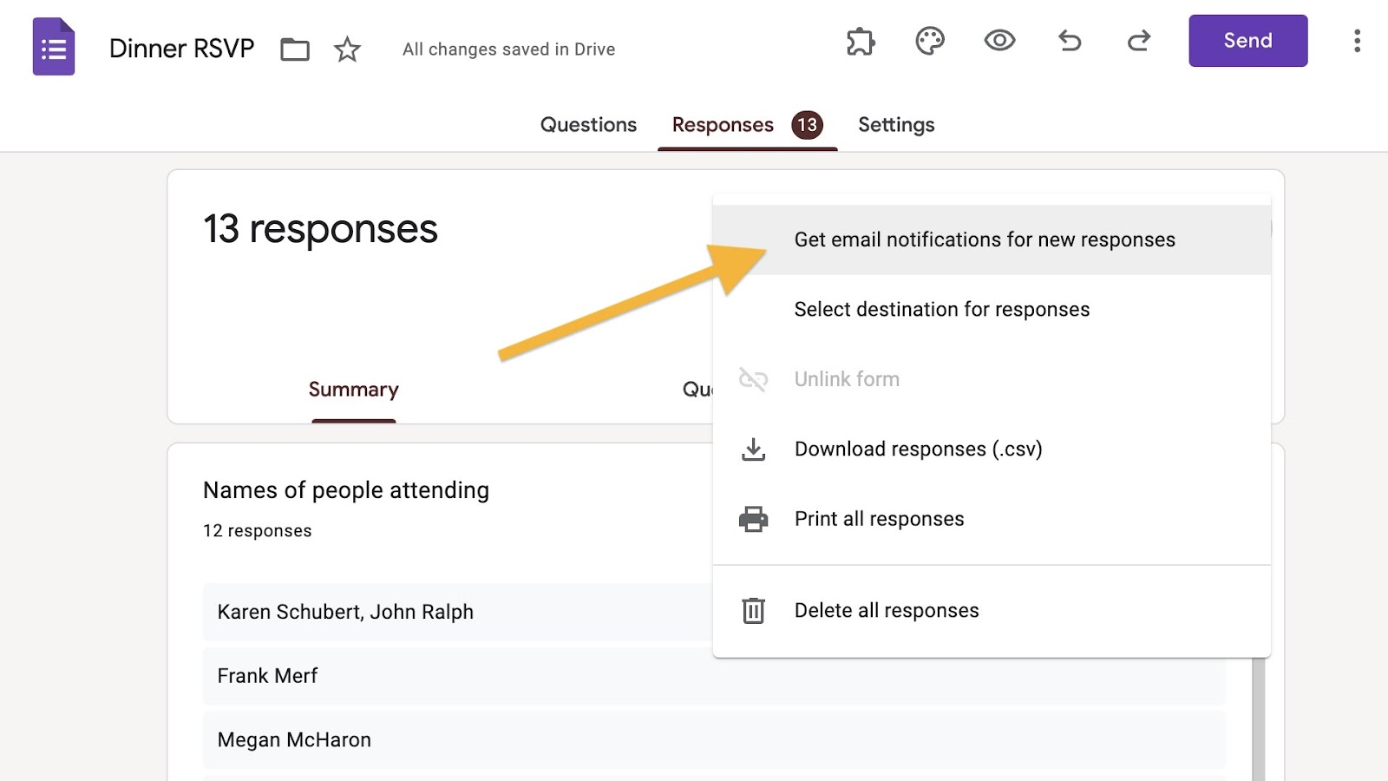Star the Dinner RSVP form

coord(347,49)
